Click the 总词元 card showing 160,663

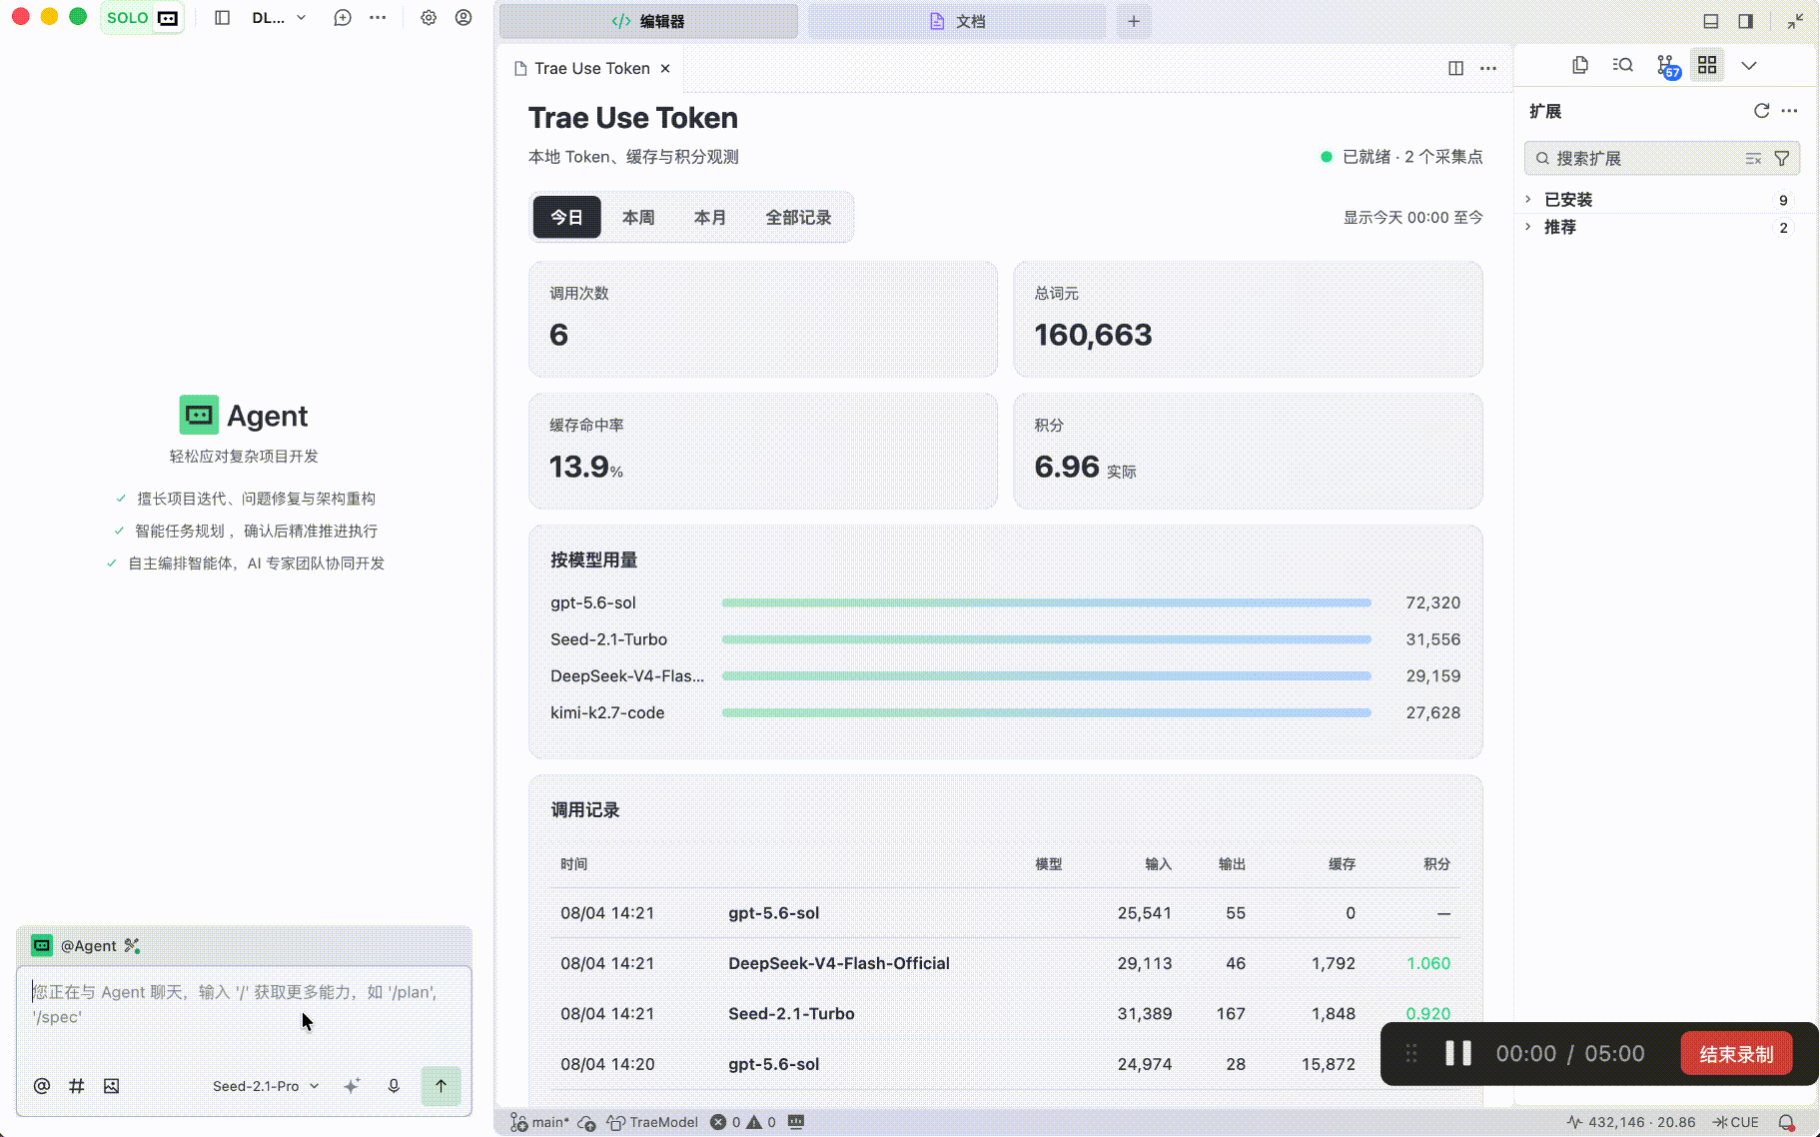point(1248,320)
